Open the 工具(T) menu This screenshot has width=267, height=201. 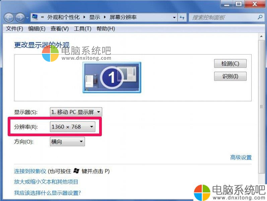click(83, 29)
